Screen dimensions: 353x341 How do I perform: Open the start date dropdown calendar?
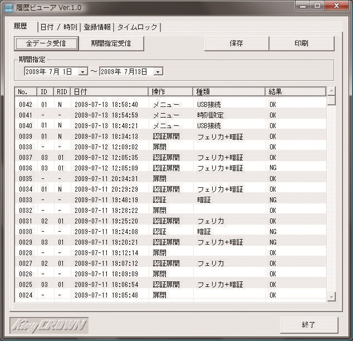click(x=83, y=71)
